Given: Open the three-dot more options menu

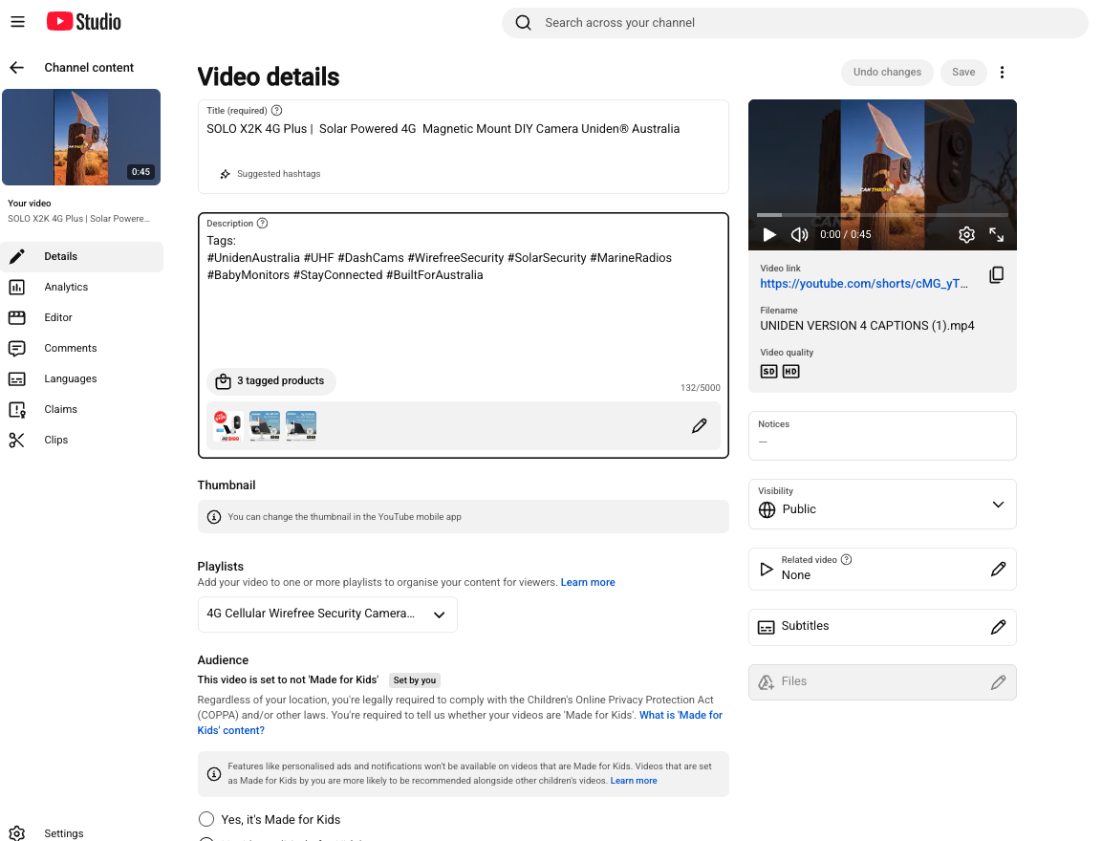Looking at the screenshot, I should (x=1003, y=72).
